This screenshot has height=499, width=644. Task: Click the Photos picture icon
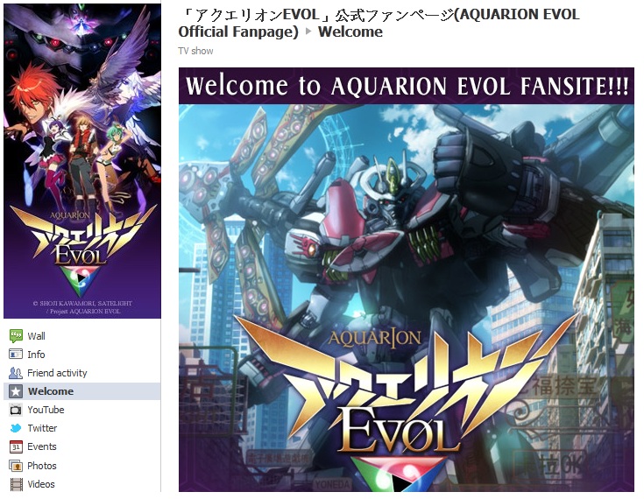pos(16,466)
